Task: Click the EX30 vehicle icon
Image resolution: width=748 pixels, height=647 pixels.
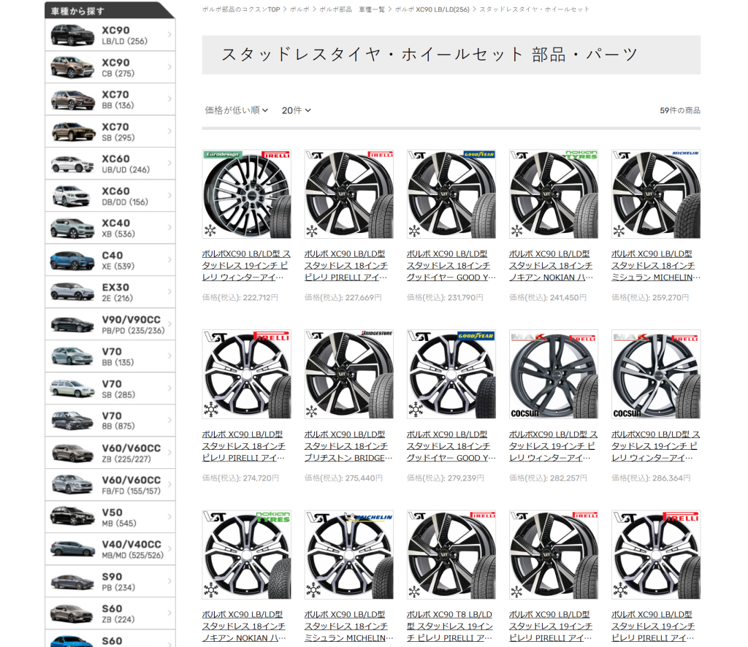Action: pyautogui.click(x=72, y=293)
